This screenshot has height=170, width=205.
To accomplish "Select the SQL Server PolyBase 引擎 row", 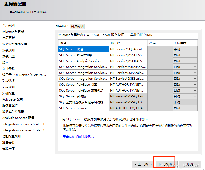I will point(84,84).
